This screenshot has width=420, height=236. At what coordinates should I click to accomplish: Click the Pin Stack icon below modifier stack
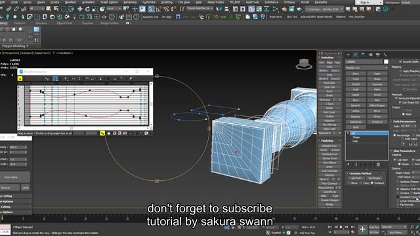click(348, 165)
